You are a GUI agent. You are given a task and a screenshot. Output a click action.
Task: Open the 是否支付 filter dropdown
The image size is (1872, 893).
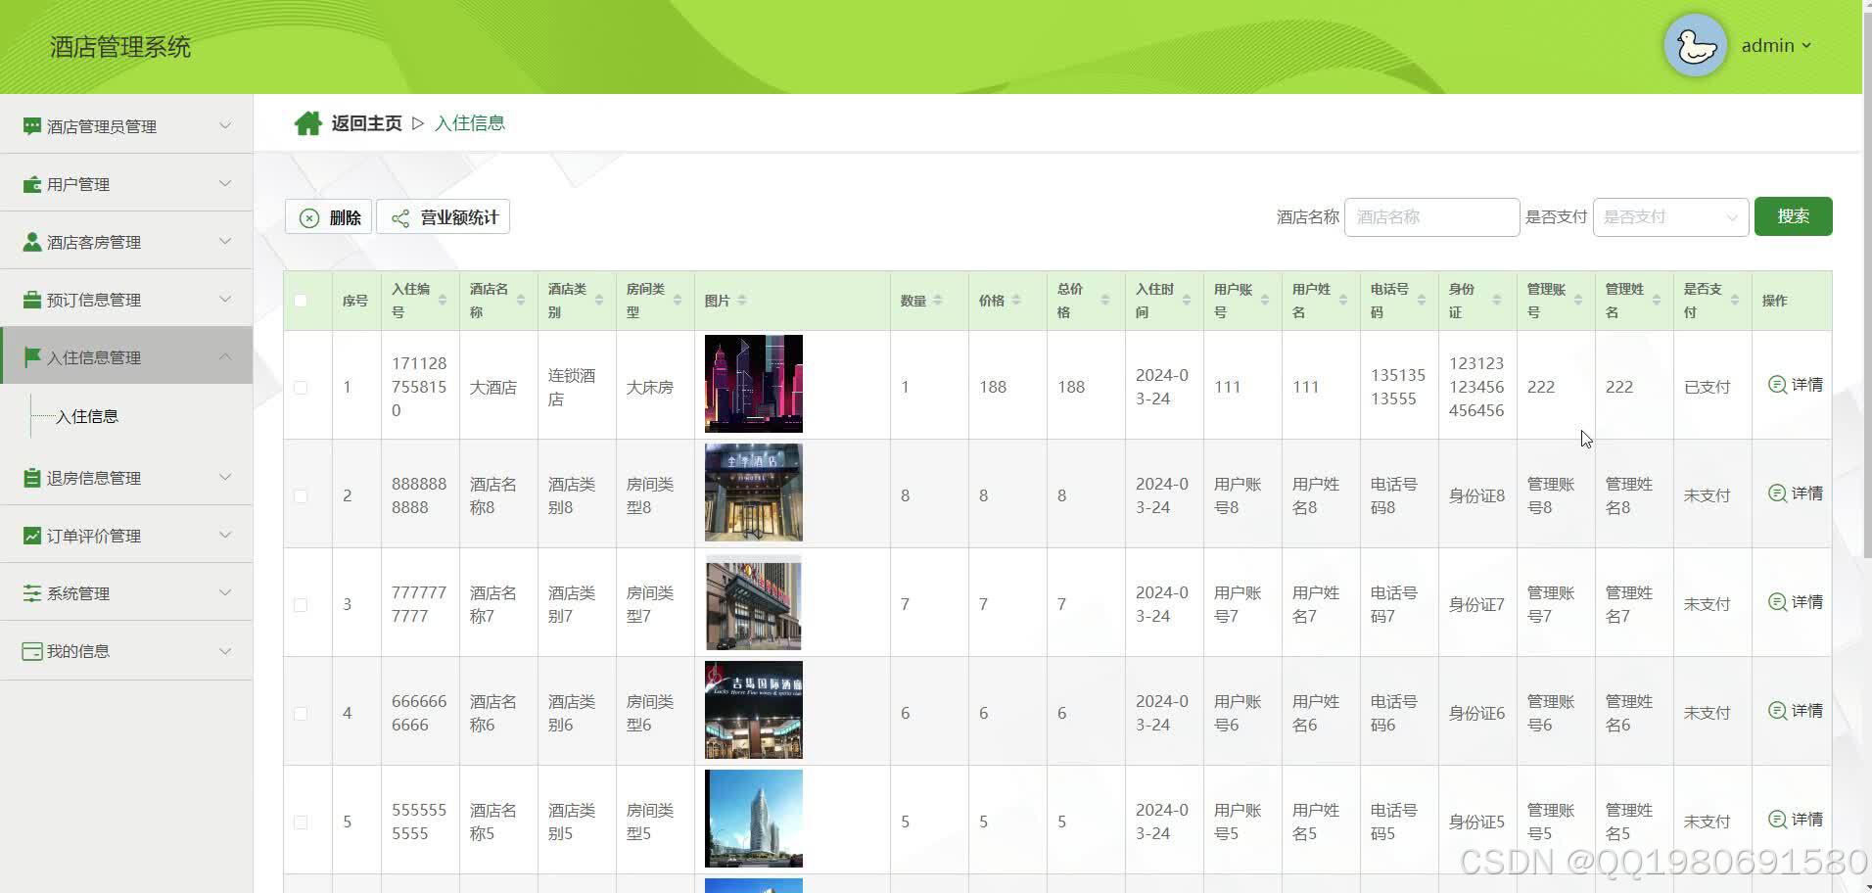1670,217
